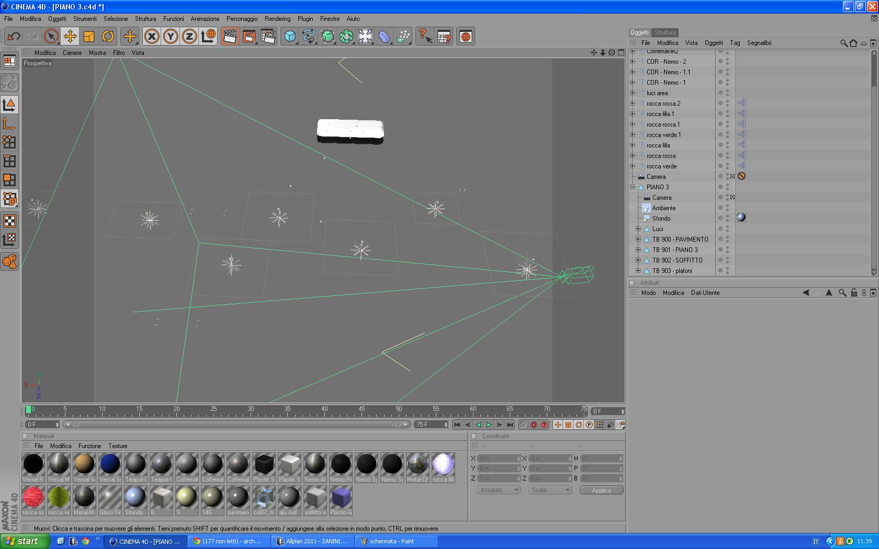
Task: Expand the TB 900 - PAVIMENTO group
Action: click(638, 239)
